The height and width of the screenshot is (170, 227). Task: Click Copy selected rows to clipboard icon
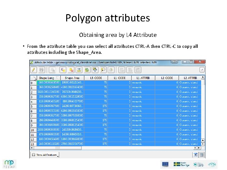(111, 70)
